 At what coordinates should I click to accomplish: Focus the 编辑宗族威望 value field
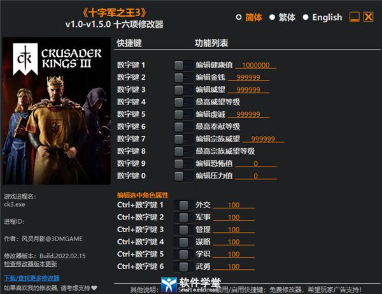pos(263,139)
